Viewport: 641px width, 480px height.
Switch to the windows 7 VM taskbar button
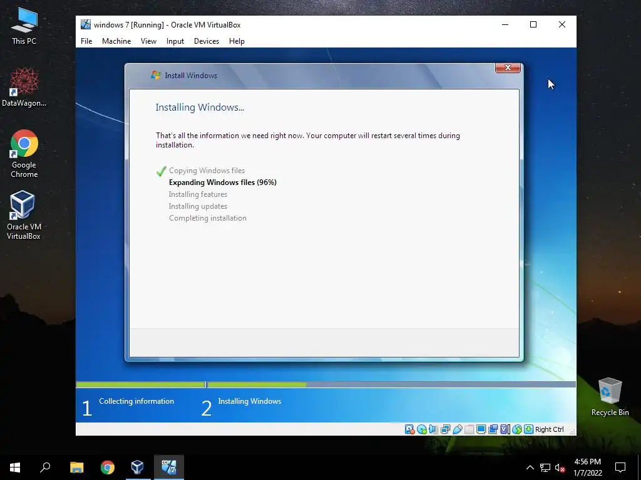point(169,467)
